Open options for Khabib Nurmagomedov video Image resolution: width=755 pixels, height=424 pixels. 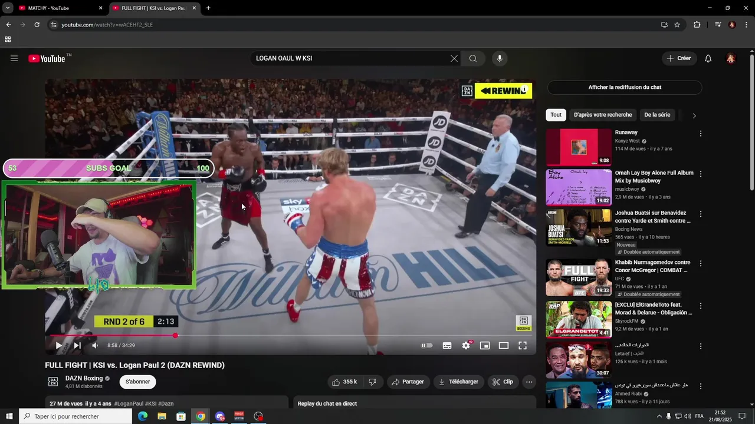701,263
